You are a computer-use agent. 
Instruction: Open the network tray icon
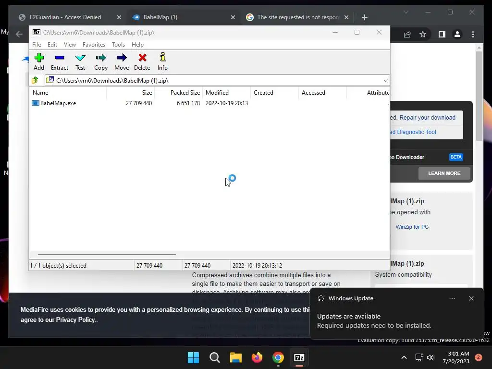tap(419, 357)
